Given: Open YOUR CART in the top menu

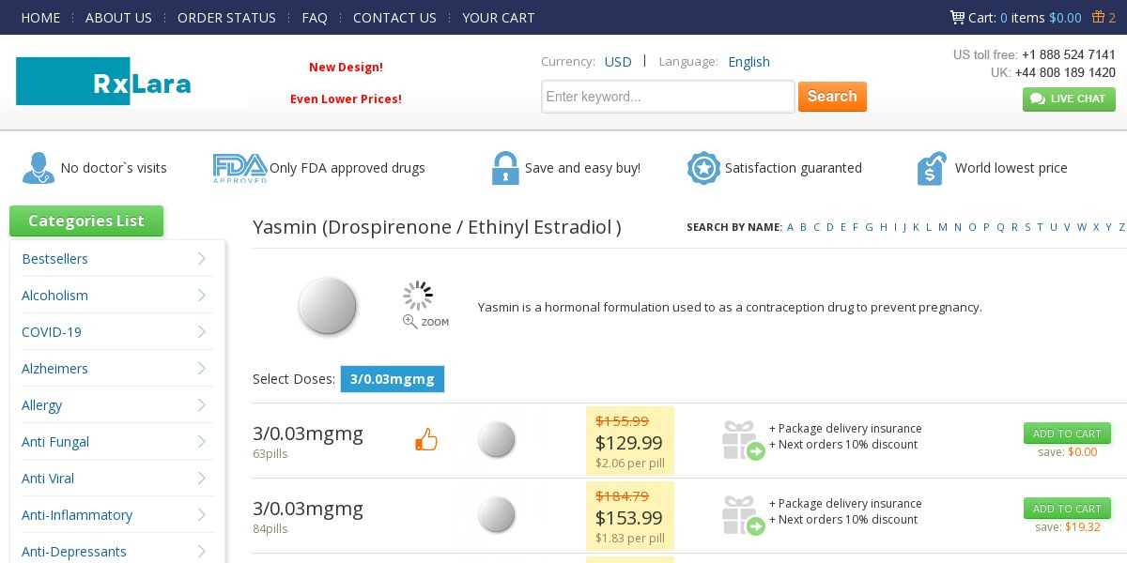Looking at the screenshot, I should click(499, 18).
